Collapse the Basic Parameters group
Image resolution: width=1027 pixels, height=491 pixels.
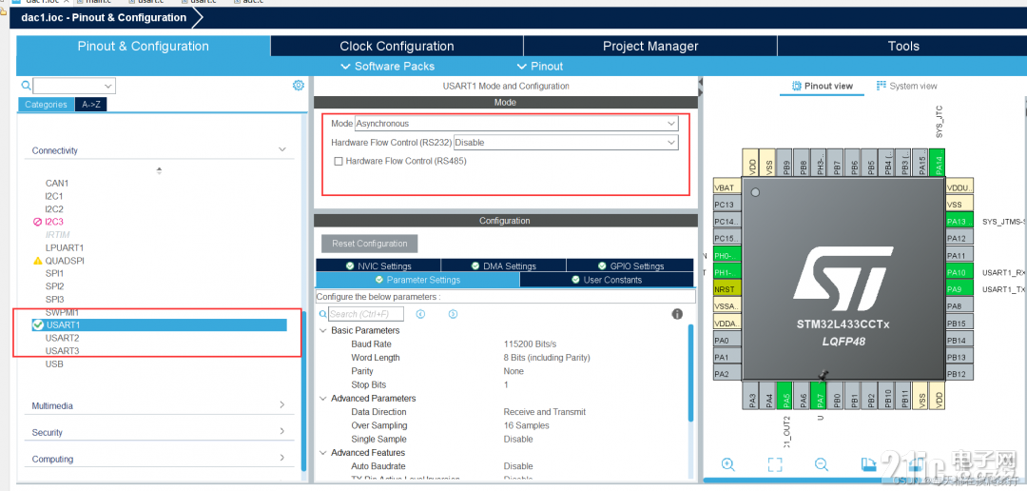point(323,330)
